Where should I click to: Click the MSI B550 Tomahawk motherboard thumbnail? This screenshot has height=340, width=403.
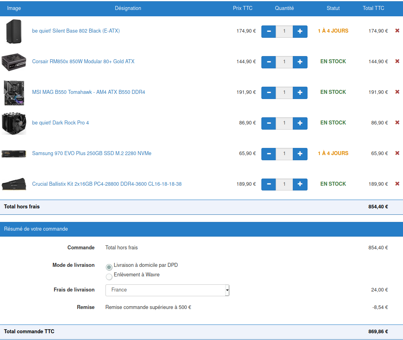14,93
